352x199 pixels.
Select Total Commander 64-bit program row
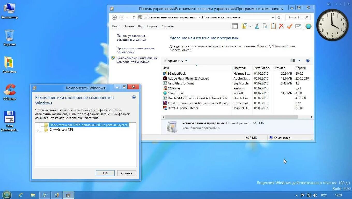point(236,103)
